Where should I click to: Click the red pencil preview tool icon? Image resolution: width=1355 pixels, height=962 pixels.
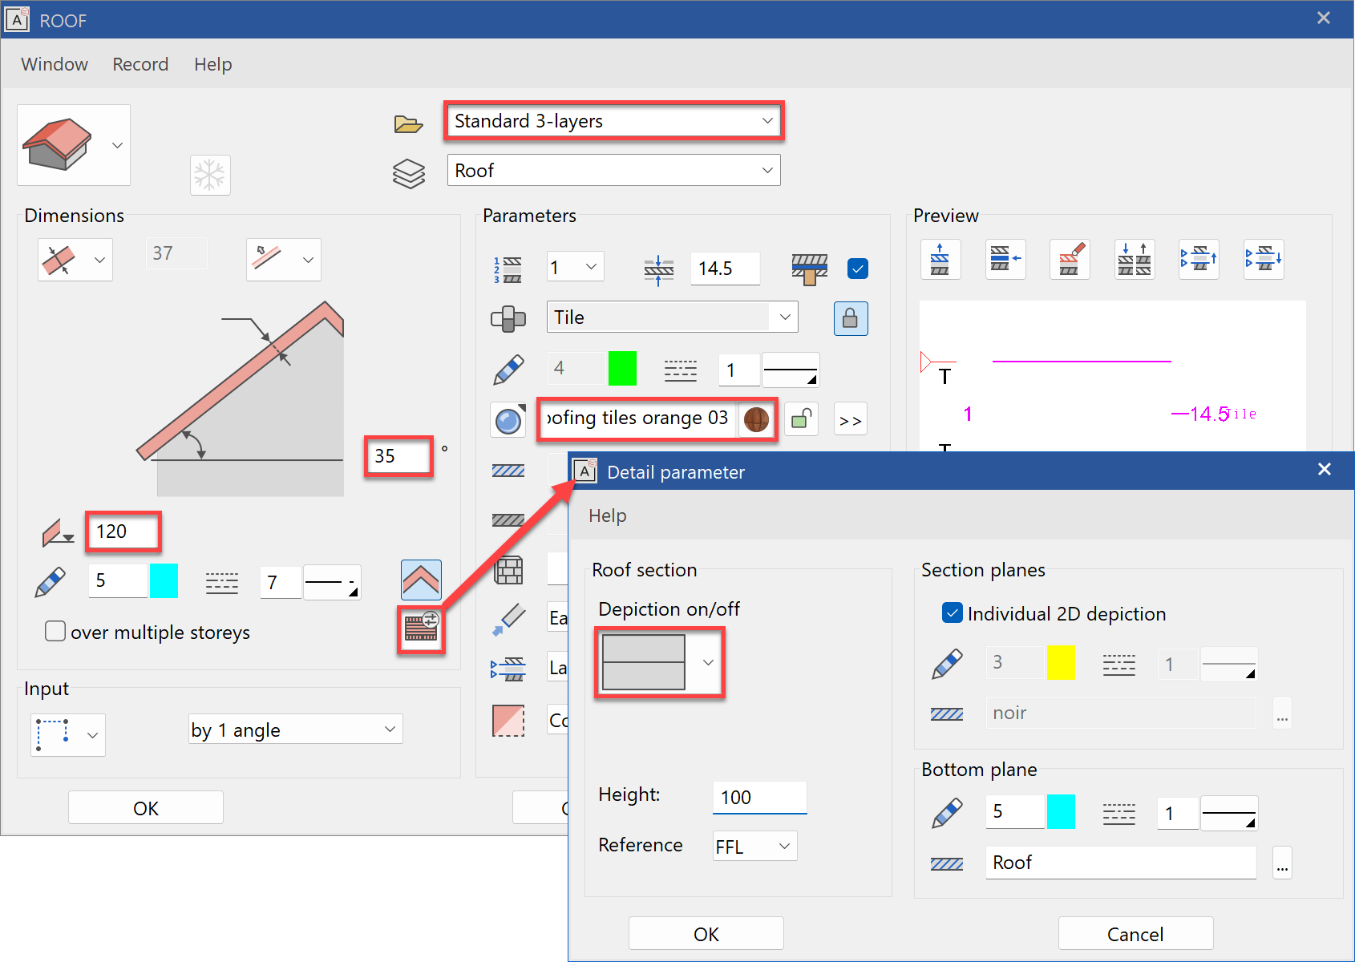pyautogui.click(x=1070, y=260)
